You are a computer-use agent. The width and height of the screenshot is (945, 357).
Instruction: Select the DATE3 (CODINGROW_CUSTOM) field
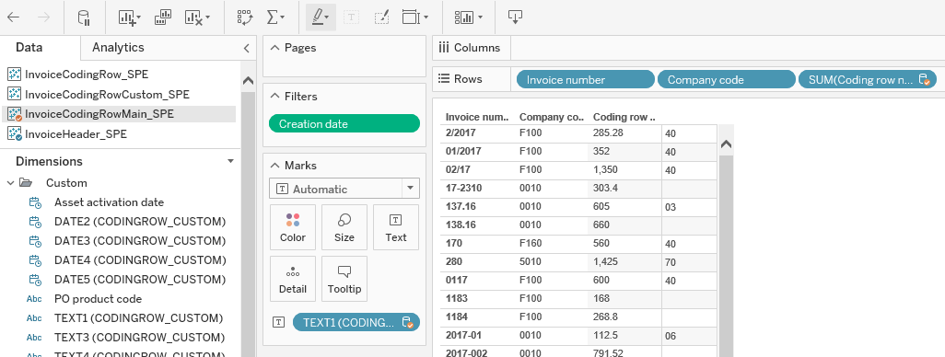(x=140, y=241)
